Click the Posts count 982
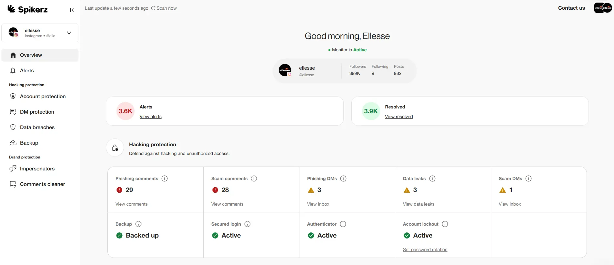This screenshot has height=265, width=614. click(398, 73)
